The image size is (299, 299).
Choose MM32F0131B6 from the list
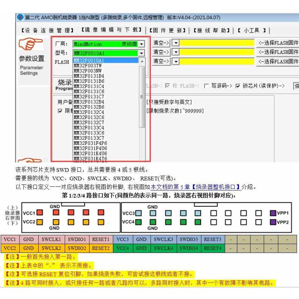click(x=106, y=81)
